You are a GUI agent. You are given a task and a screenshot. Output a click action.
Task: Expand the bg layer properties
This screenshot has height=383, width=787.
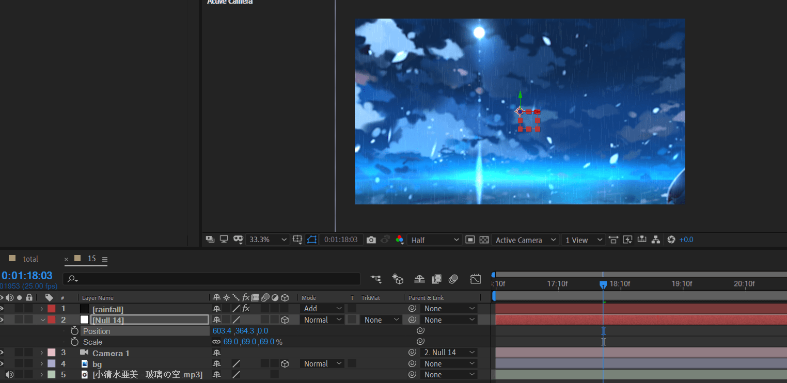(x=42, y=364)
